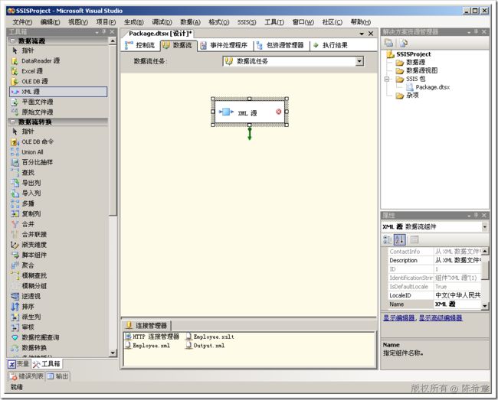Click the alphabetical sort button in Properties
498x400 pixels.
coord(400,239)
